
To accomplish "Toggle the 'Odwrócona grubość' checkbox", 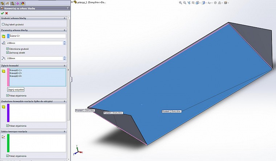I will (x=8, y=49).
